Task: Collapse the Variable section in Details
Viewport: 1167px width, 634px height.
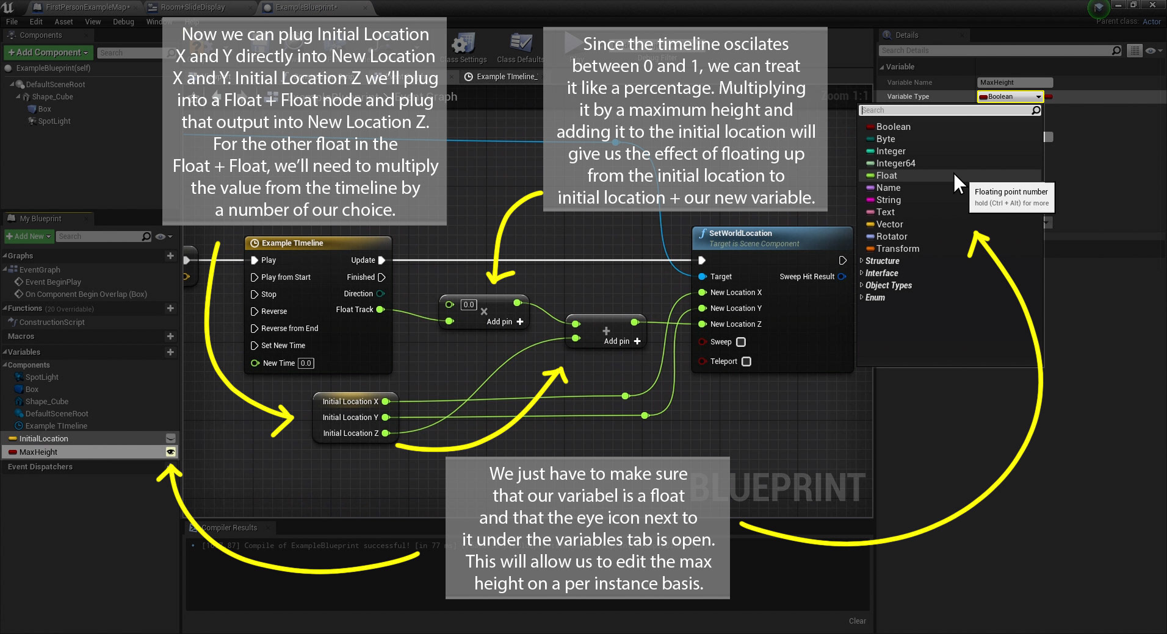Action: tap(882, 67)
